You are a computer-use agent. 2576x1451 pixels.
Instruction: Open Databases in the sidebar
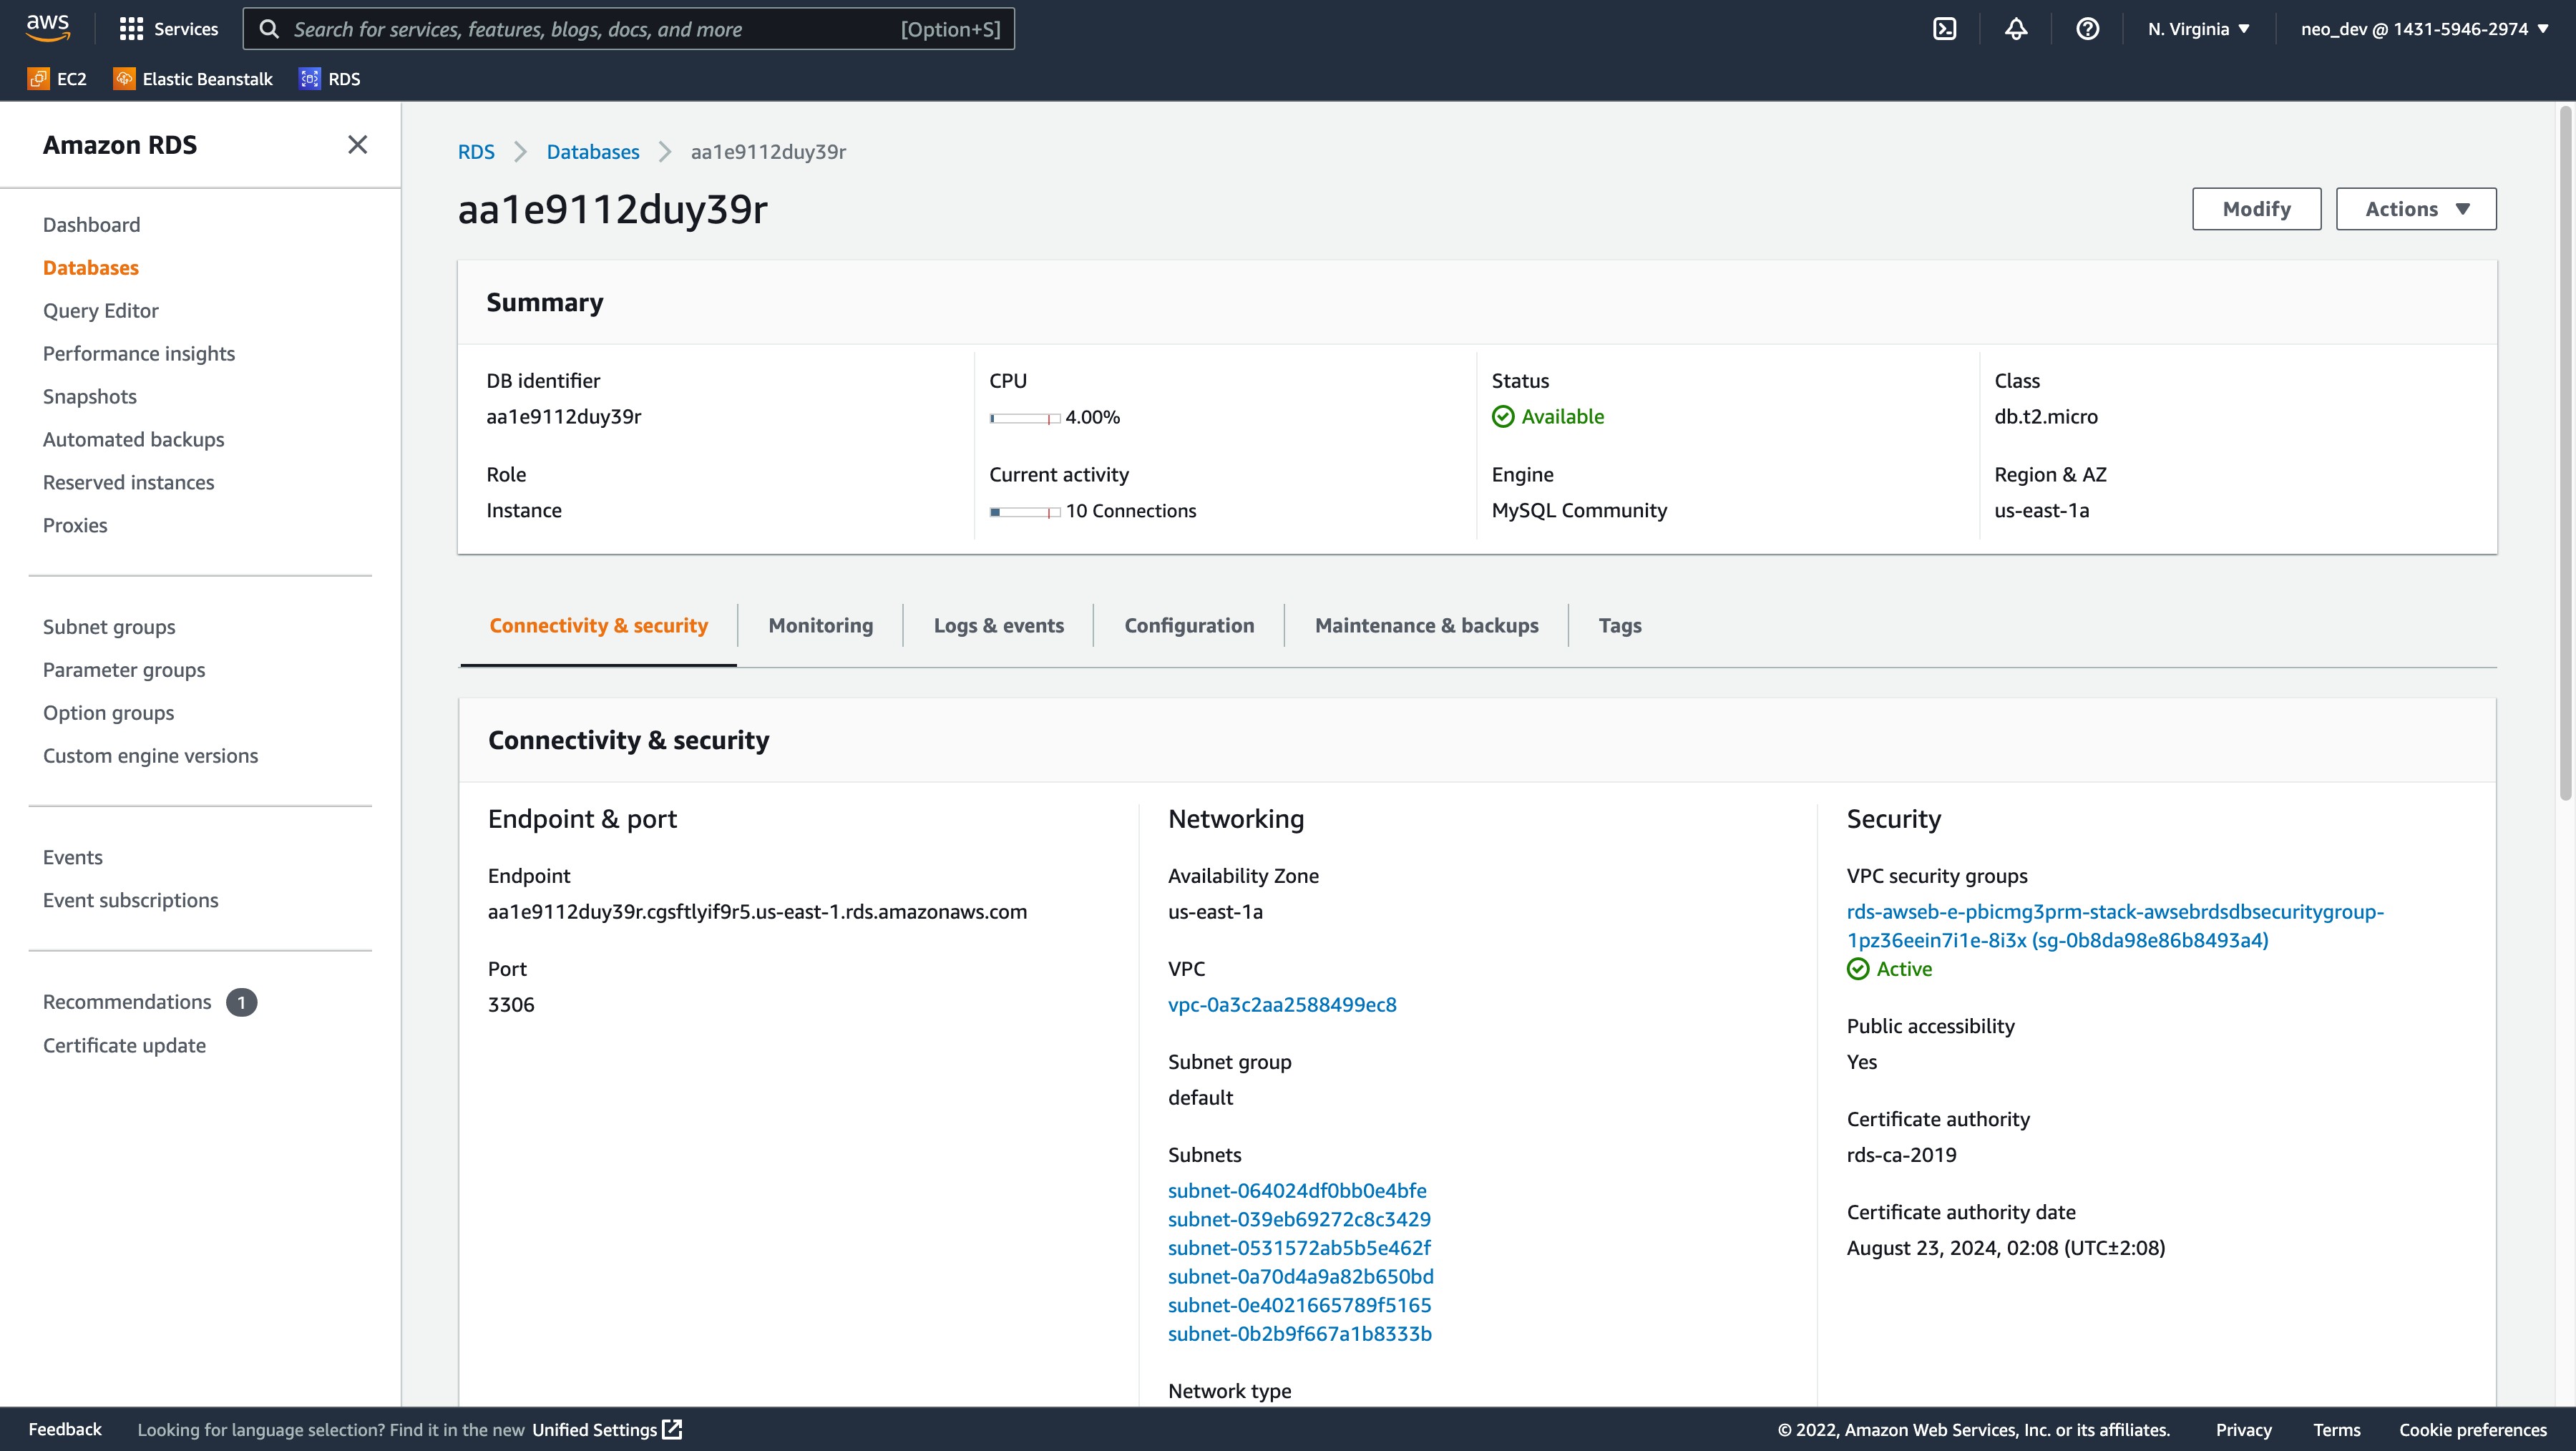coord(90,268)
